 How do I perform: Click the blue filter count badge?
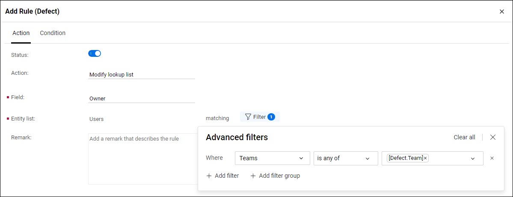click(271, 117)
